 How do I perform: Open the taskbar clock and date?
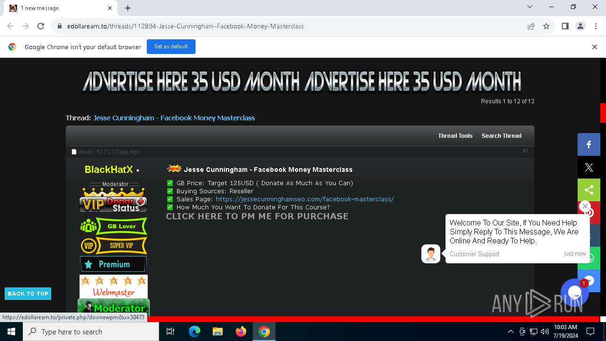coord(565,332)
